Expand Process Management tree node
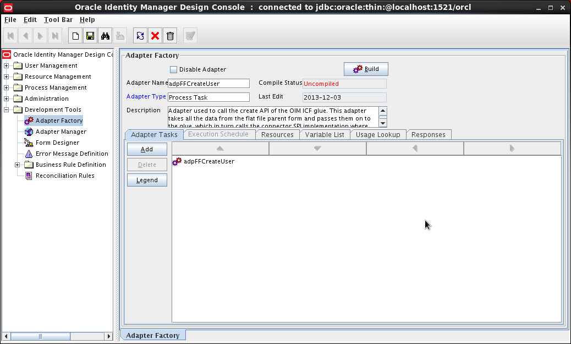571x344 pixels. click(6, 88)
